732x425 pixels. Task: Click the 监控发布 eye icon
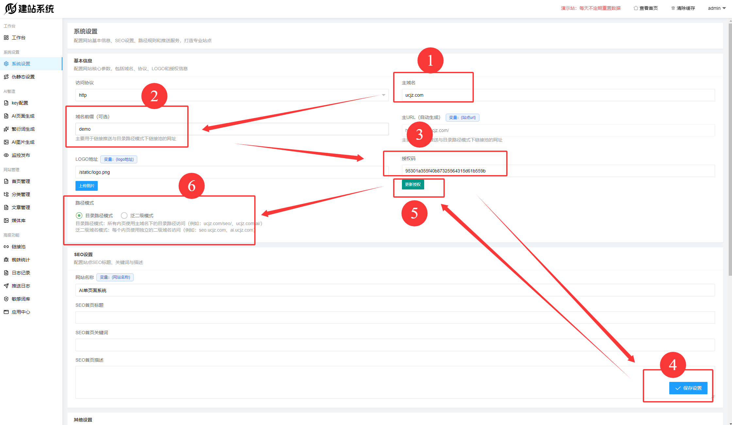[x=6, y=155]
